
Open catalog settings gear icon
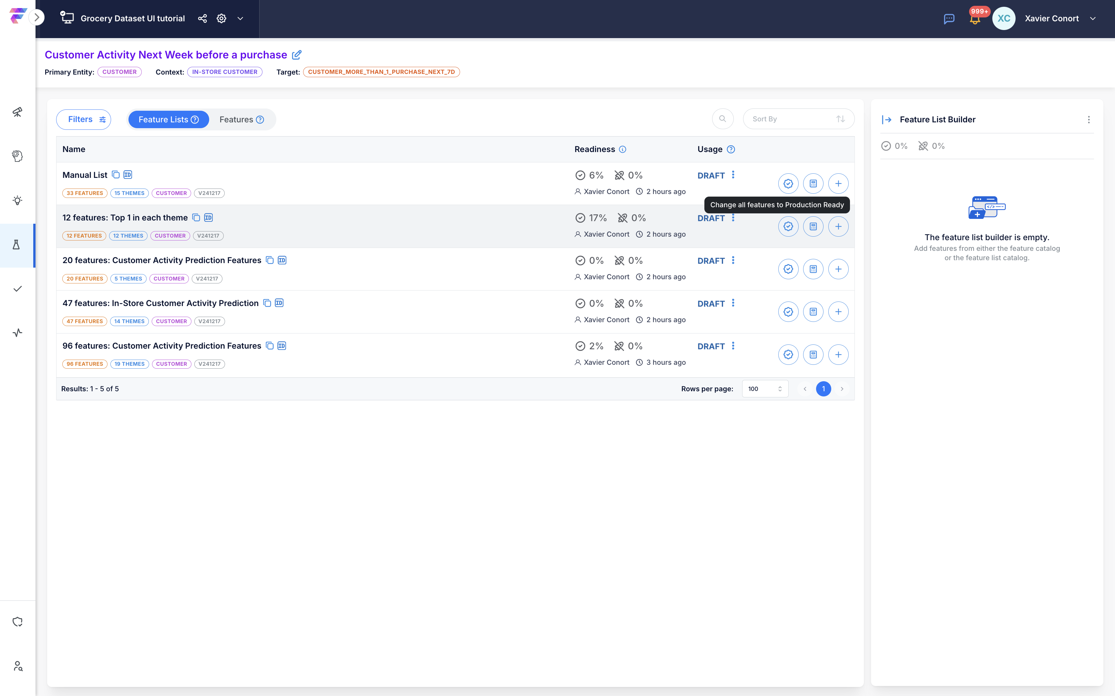[x=221, y=18]
